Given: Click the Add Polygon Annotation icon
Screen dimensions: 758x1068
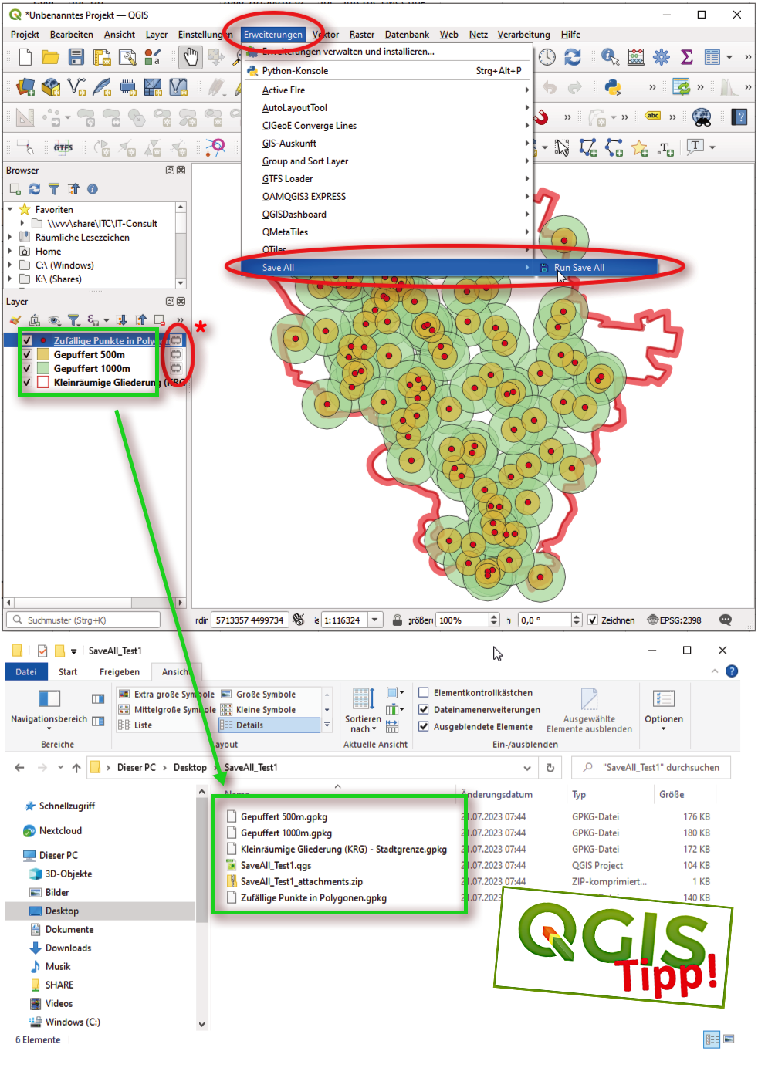Looking at the screenshot, I should tap(588, 147).
